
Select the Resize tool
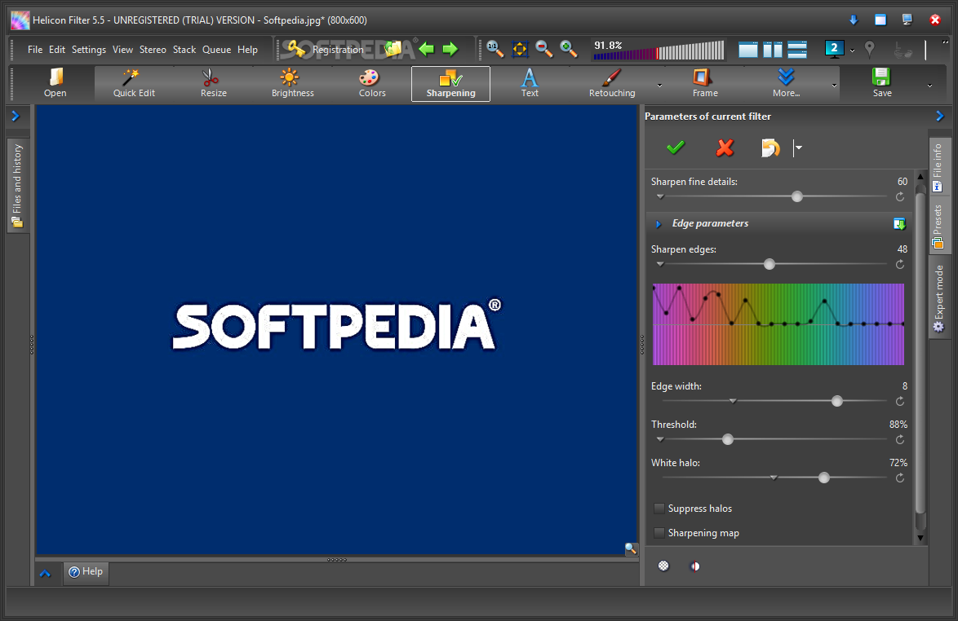coord(213,83)
